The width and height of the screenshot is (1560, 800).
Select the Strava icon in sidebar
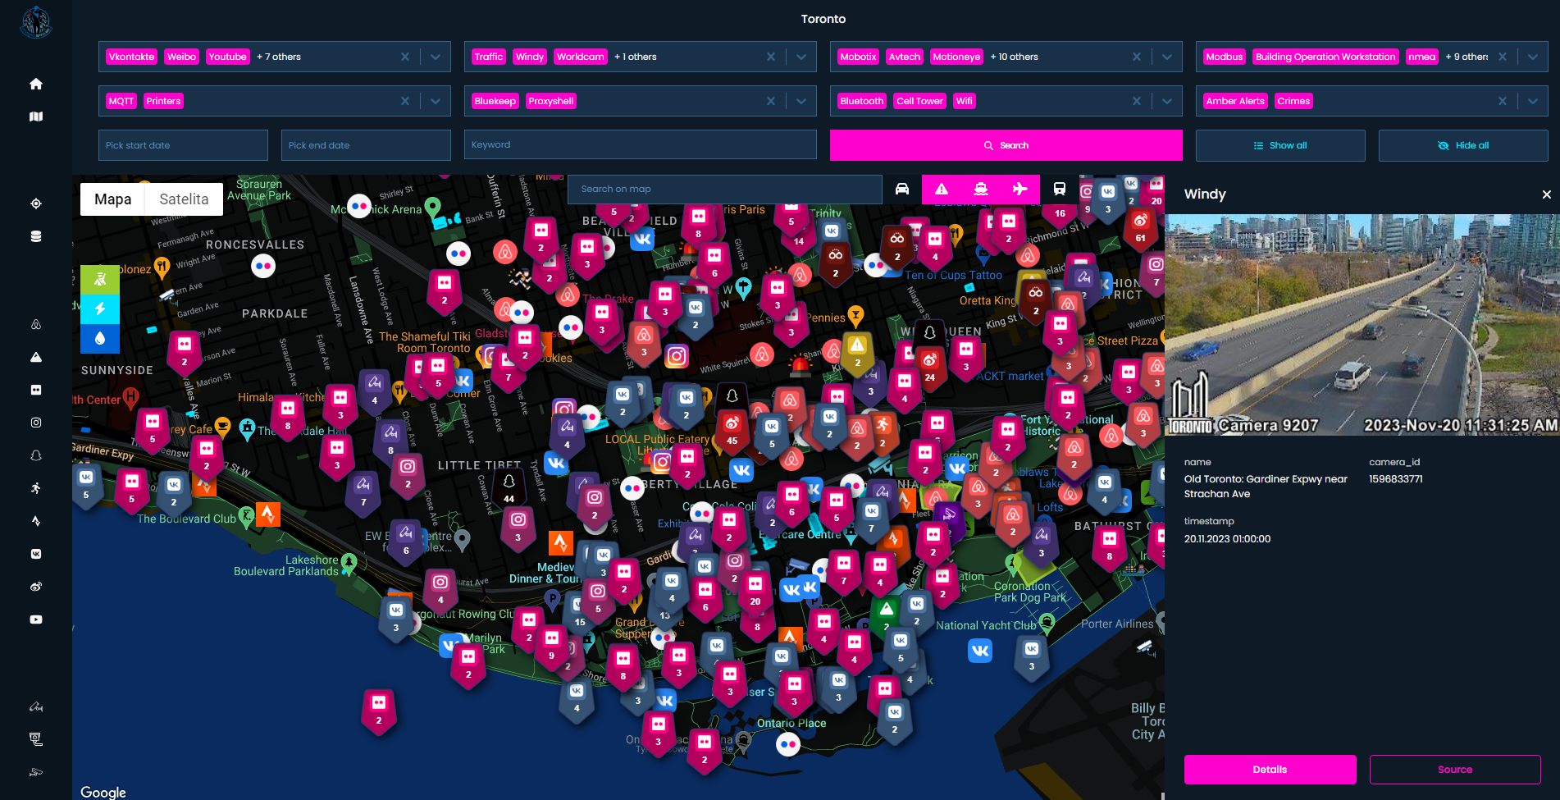[36, 521]
